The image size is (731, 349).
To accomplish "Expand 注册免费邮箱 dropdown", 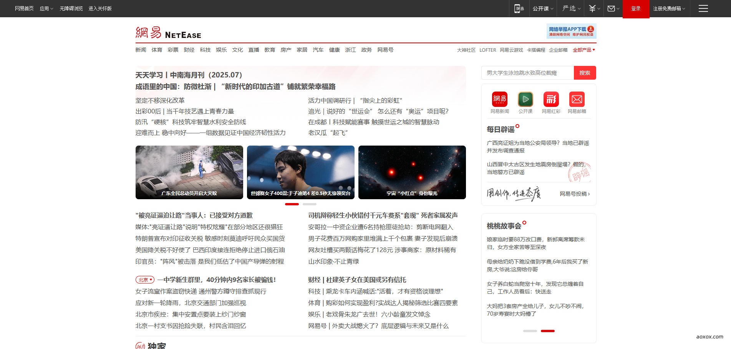I will click(x=669, y=8).
